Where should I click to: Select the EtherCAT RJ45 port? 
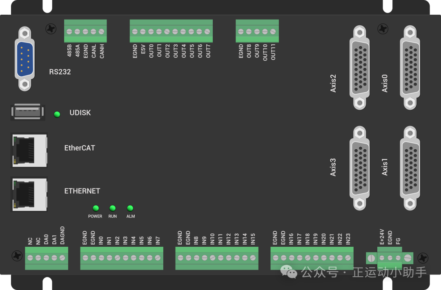click(29, 151)
